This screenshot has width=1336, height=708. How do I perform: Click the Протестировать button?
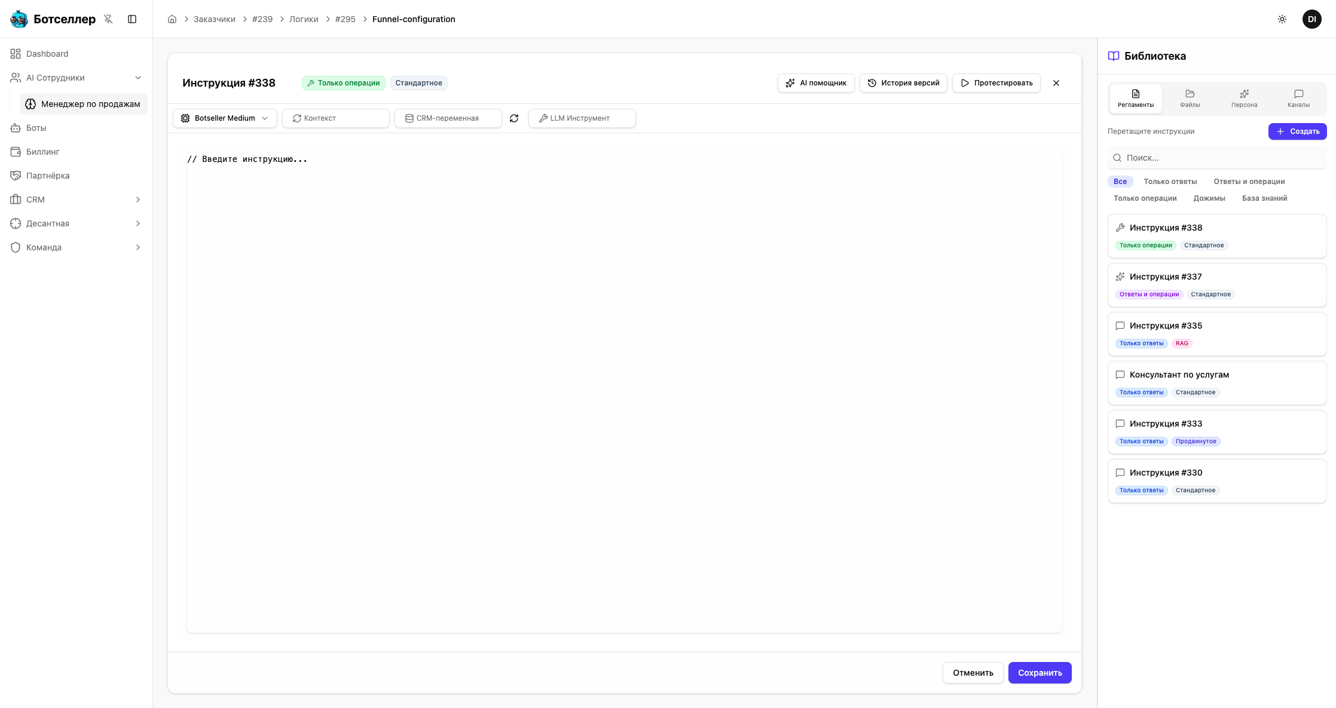(x=996, y=83)
